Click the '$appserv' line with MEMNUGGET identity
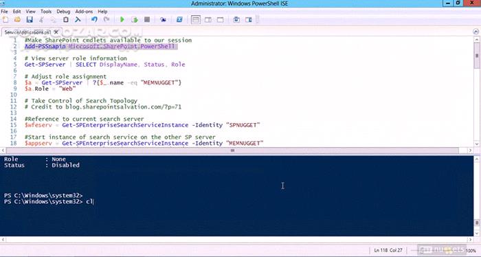 click(x=144, y=143)
